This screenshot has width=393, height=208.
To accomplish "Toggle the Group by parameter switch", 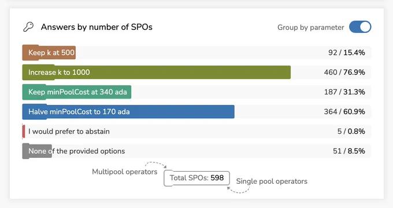I will tap(360, 27).
